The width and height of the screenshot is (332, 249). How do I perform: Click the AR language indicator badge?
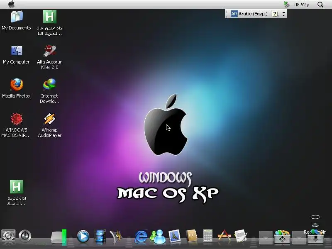point(234,14)
